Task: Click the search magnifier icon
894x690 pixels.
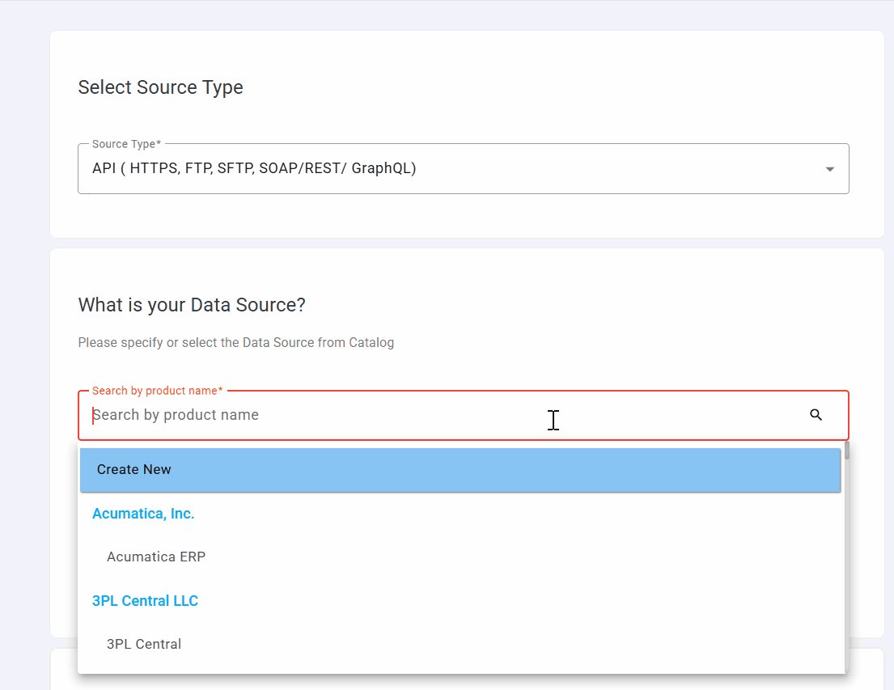Action: point(816,415)
